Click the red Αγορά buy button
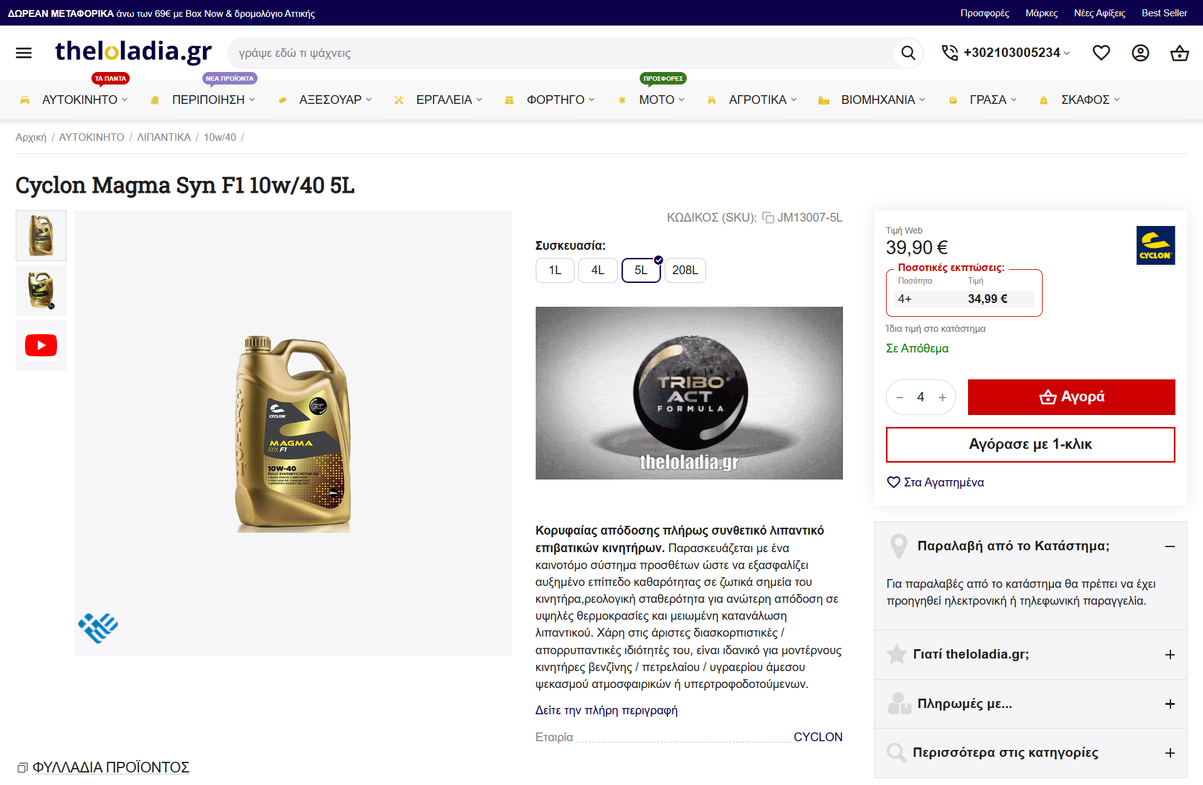This screenshot has height=785, width=1203. click(x=1071, y=397)
